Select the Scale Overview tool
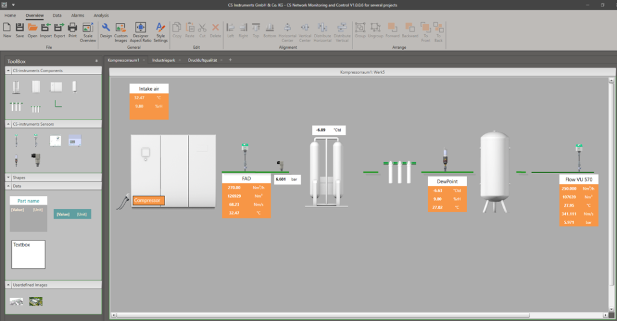 [87, 28]
